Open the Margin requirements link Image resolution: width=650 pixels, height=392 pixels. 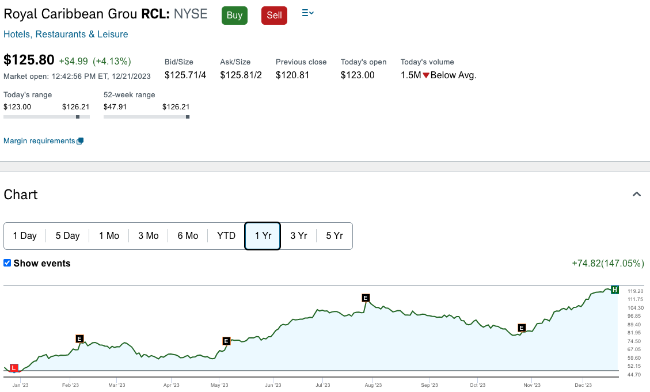[x=38, y=140]
